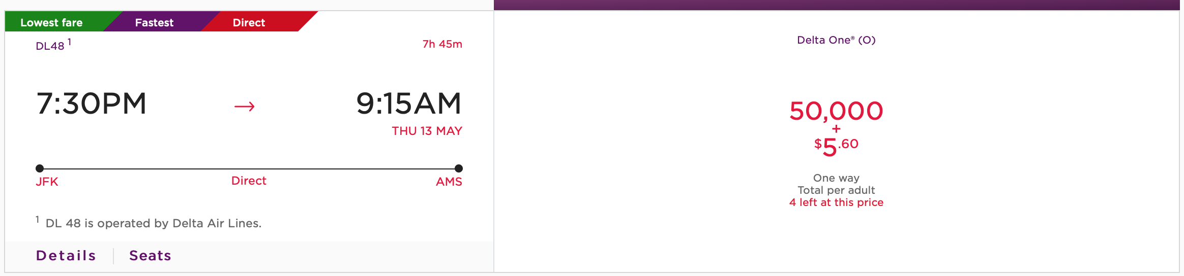Click the Delta One (O) cabin label
The image size is (1184, 276).
836,40
